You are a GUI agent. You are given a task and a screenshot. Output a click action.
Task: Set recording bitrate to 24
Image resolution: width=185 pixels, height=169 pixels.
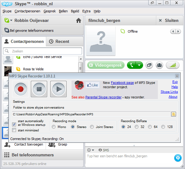tap(123, 127)
